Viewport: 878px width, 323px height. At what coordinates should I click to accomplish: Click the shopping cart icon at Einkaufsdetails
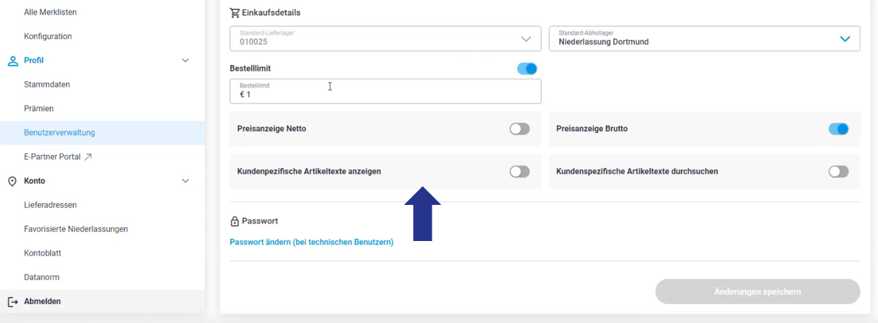(x=235, y=13)
